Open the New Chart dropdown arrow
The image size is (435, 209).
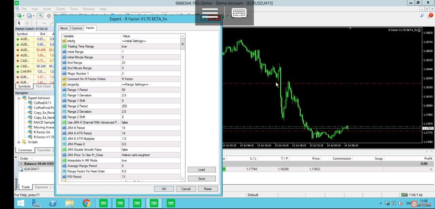(x=24, y=16)
